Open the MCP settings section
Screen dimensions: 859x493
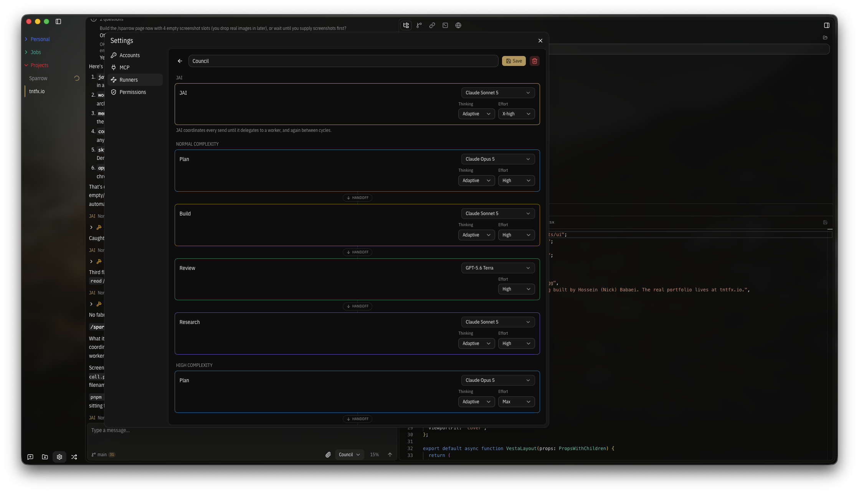[x=135, y=67]
